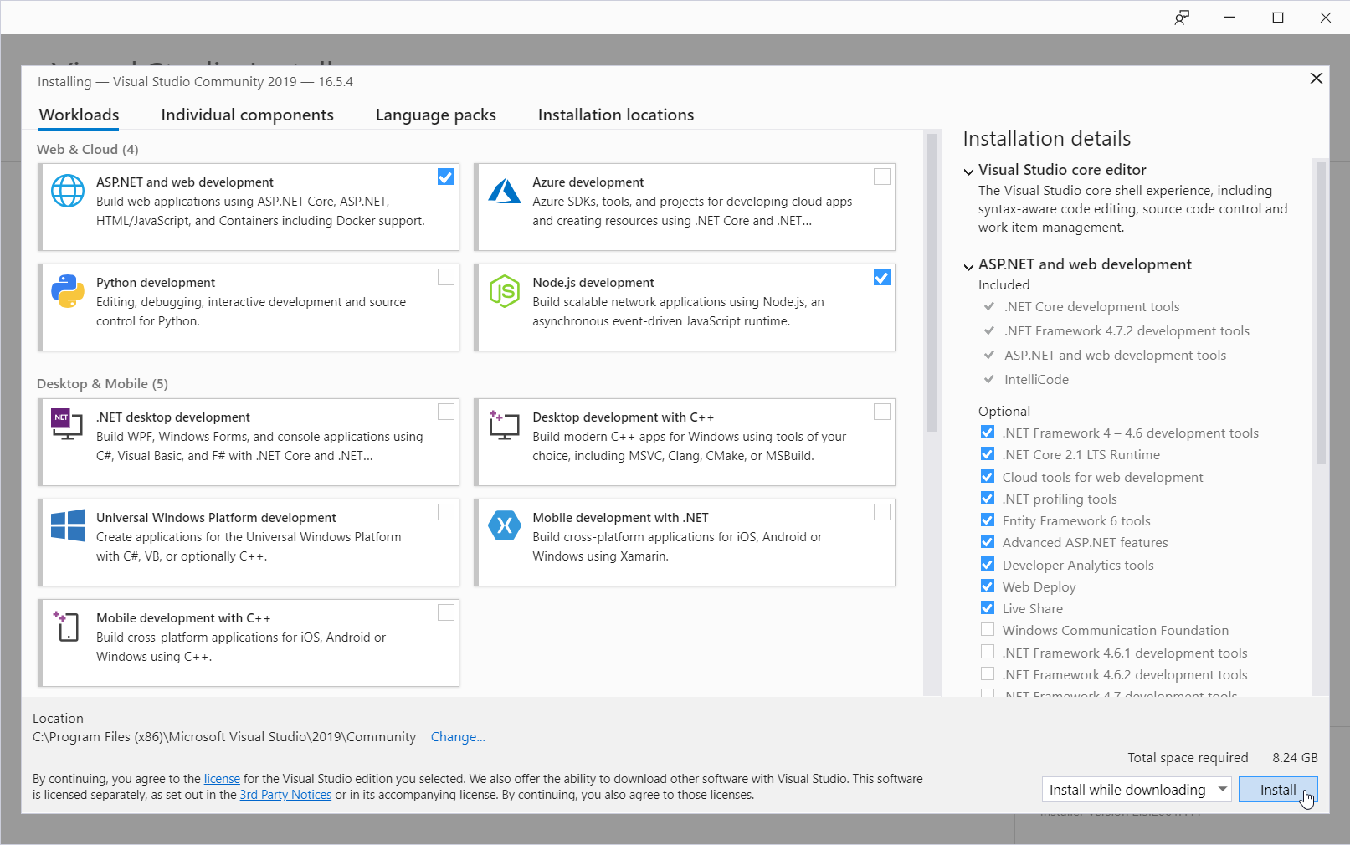Close the installer dialog with X

(1317, 79)
